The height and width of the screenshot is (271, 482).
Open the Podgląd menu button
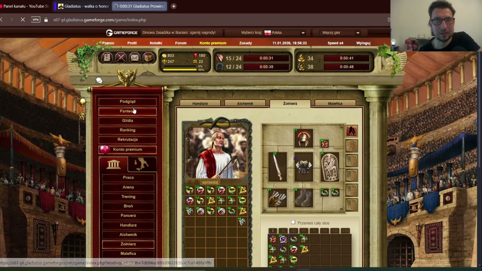pyautogui.click(x=128, y=102)
